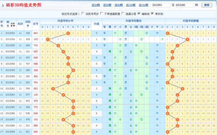Click trial number 002 in 2012061 row
Image resolution: width=217 pixels, height=135 pixels.
tap(28, 83)
